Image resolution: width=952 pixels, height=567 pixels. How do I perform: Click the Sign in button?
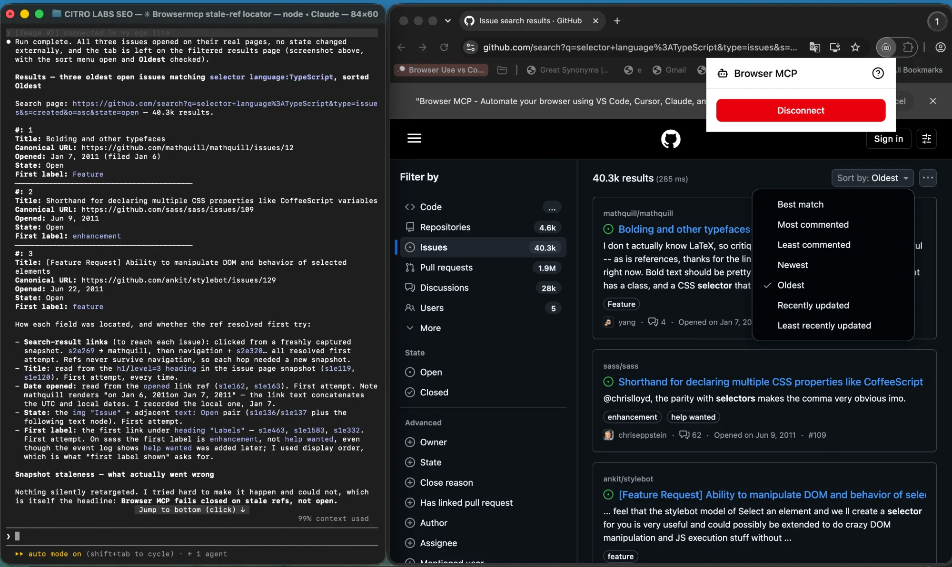coord(888,139)
